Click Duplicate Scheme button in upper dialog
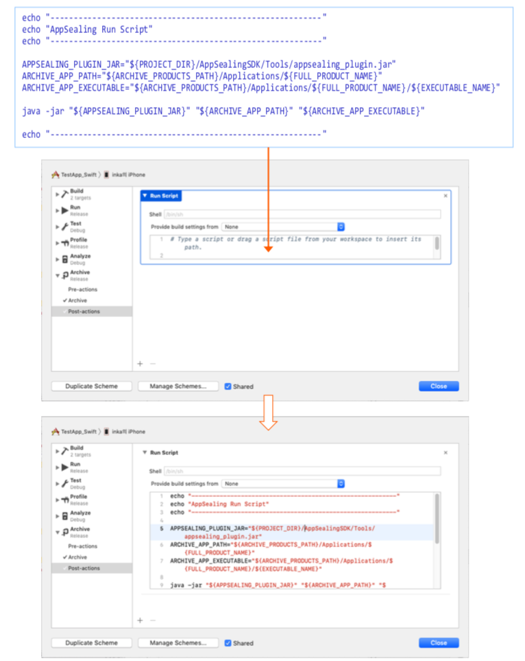The width and height of the screenshot is (525, 661). click(x=91, y=386)
